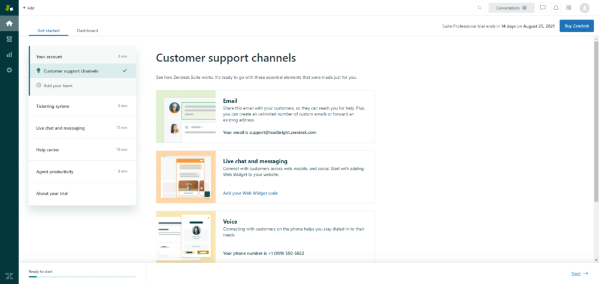Screen dimensions: 599x284
Task: Click the Email card heading
Action: 231,101
